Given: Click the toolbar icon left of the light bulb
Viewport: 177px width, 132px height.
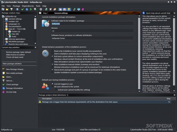Looking at the screenshot, I should [x=65, y=9].
